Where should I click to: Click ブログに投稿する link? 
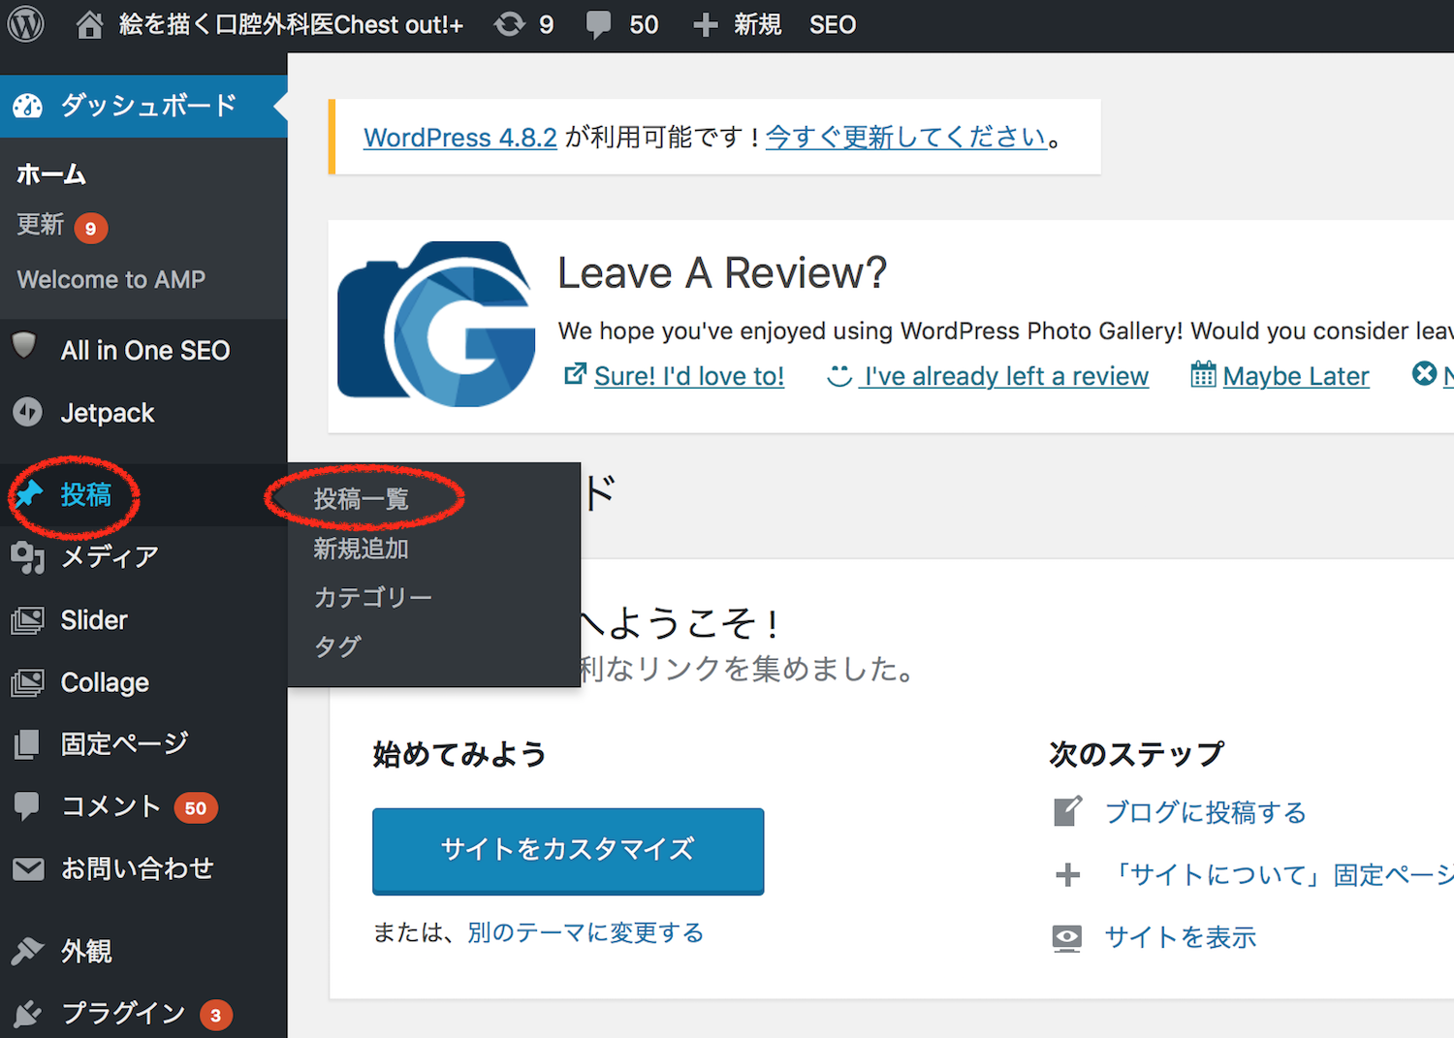(1205, 812)
